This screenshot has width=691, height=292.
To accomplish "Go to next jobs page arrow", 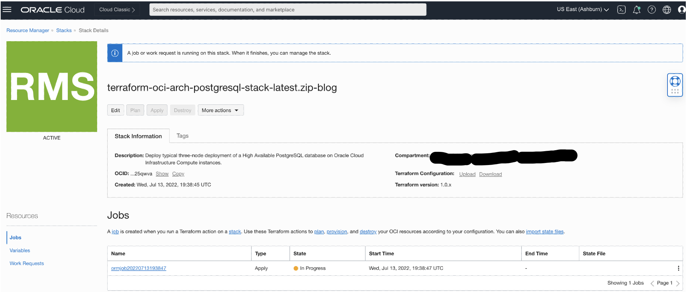I will pos(678,283).
